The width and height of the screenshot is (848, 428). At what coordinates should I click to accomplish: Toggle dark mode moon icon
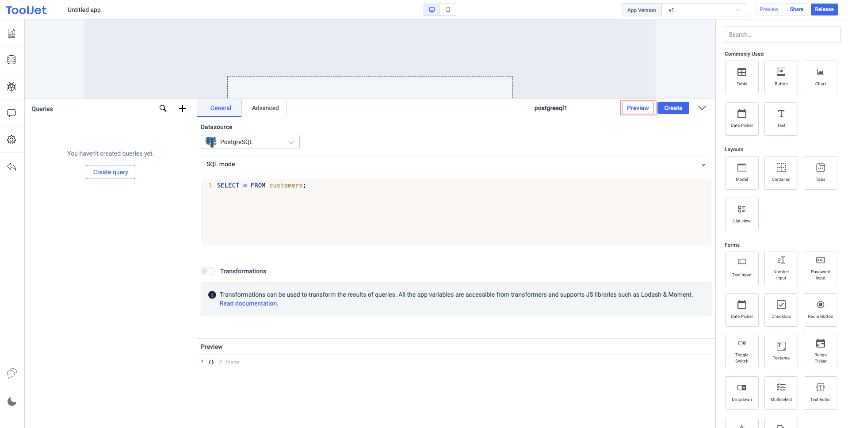click(12, 401)
